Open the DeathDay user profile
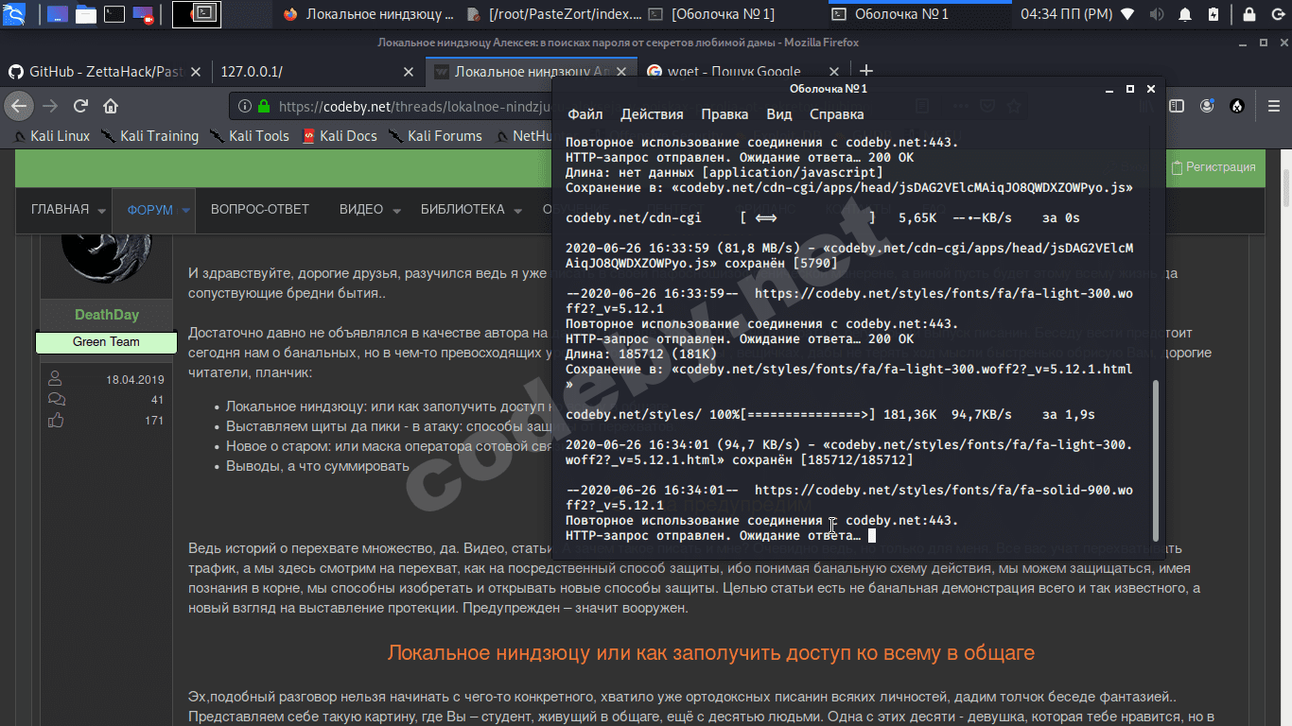1292x726 pixels. tap(107, 315)
